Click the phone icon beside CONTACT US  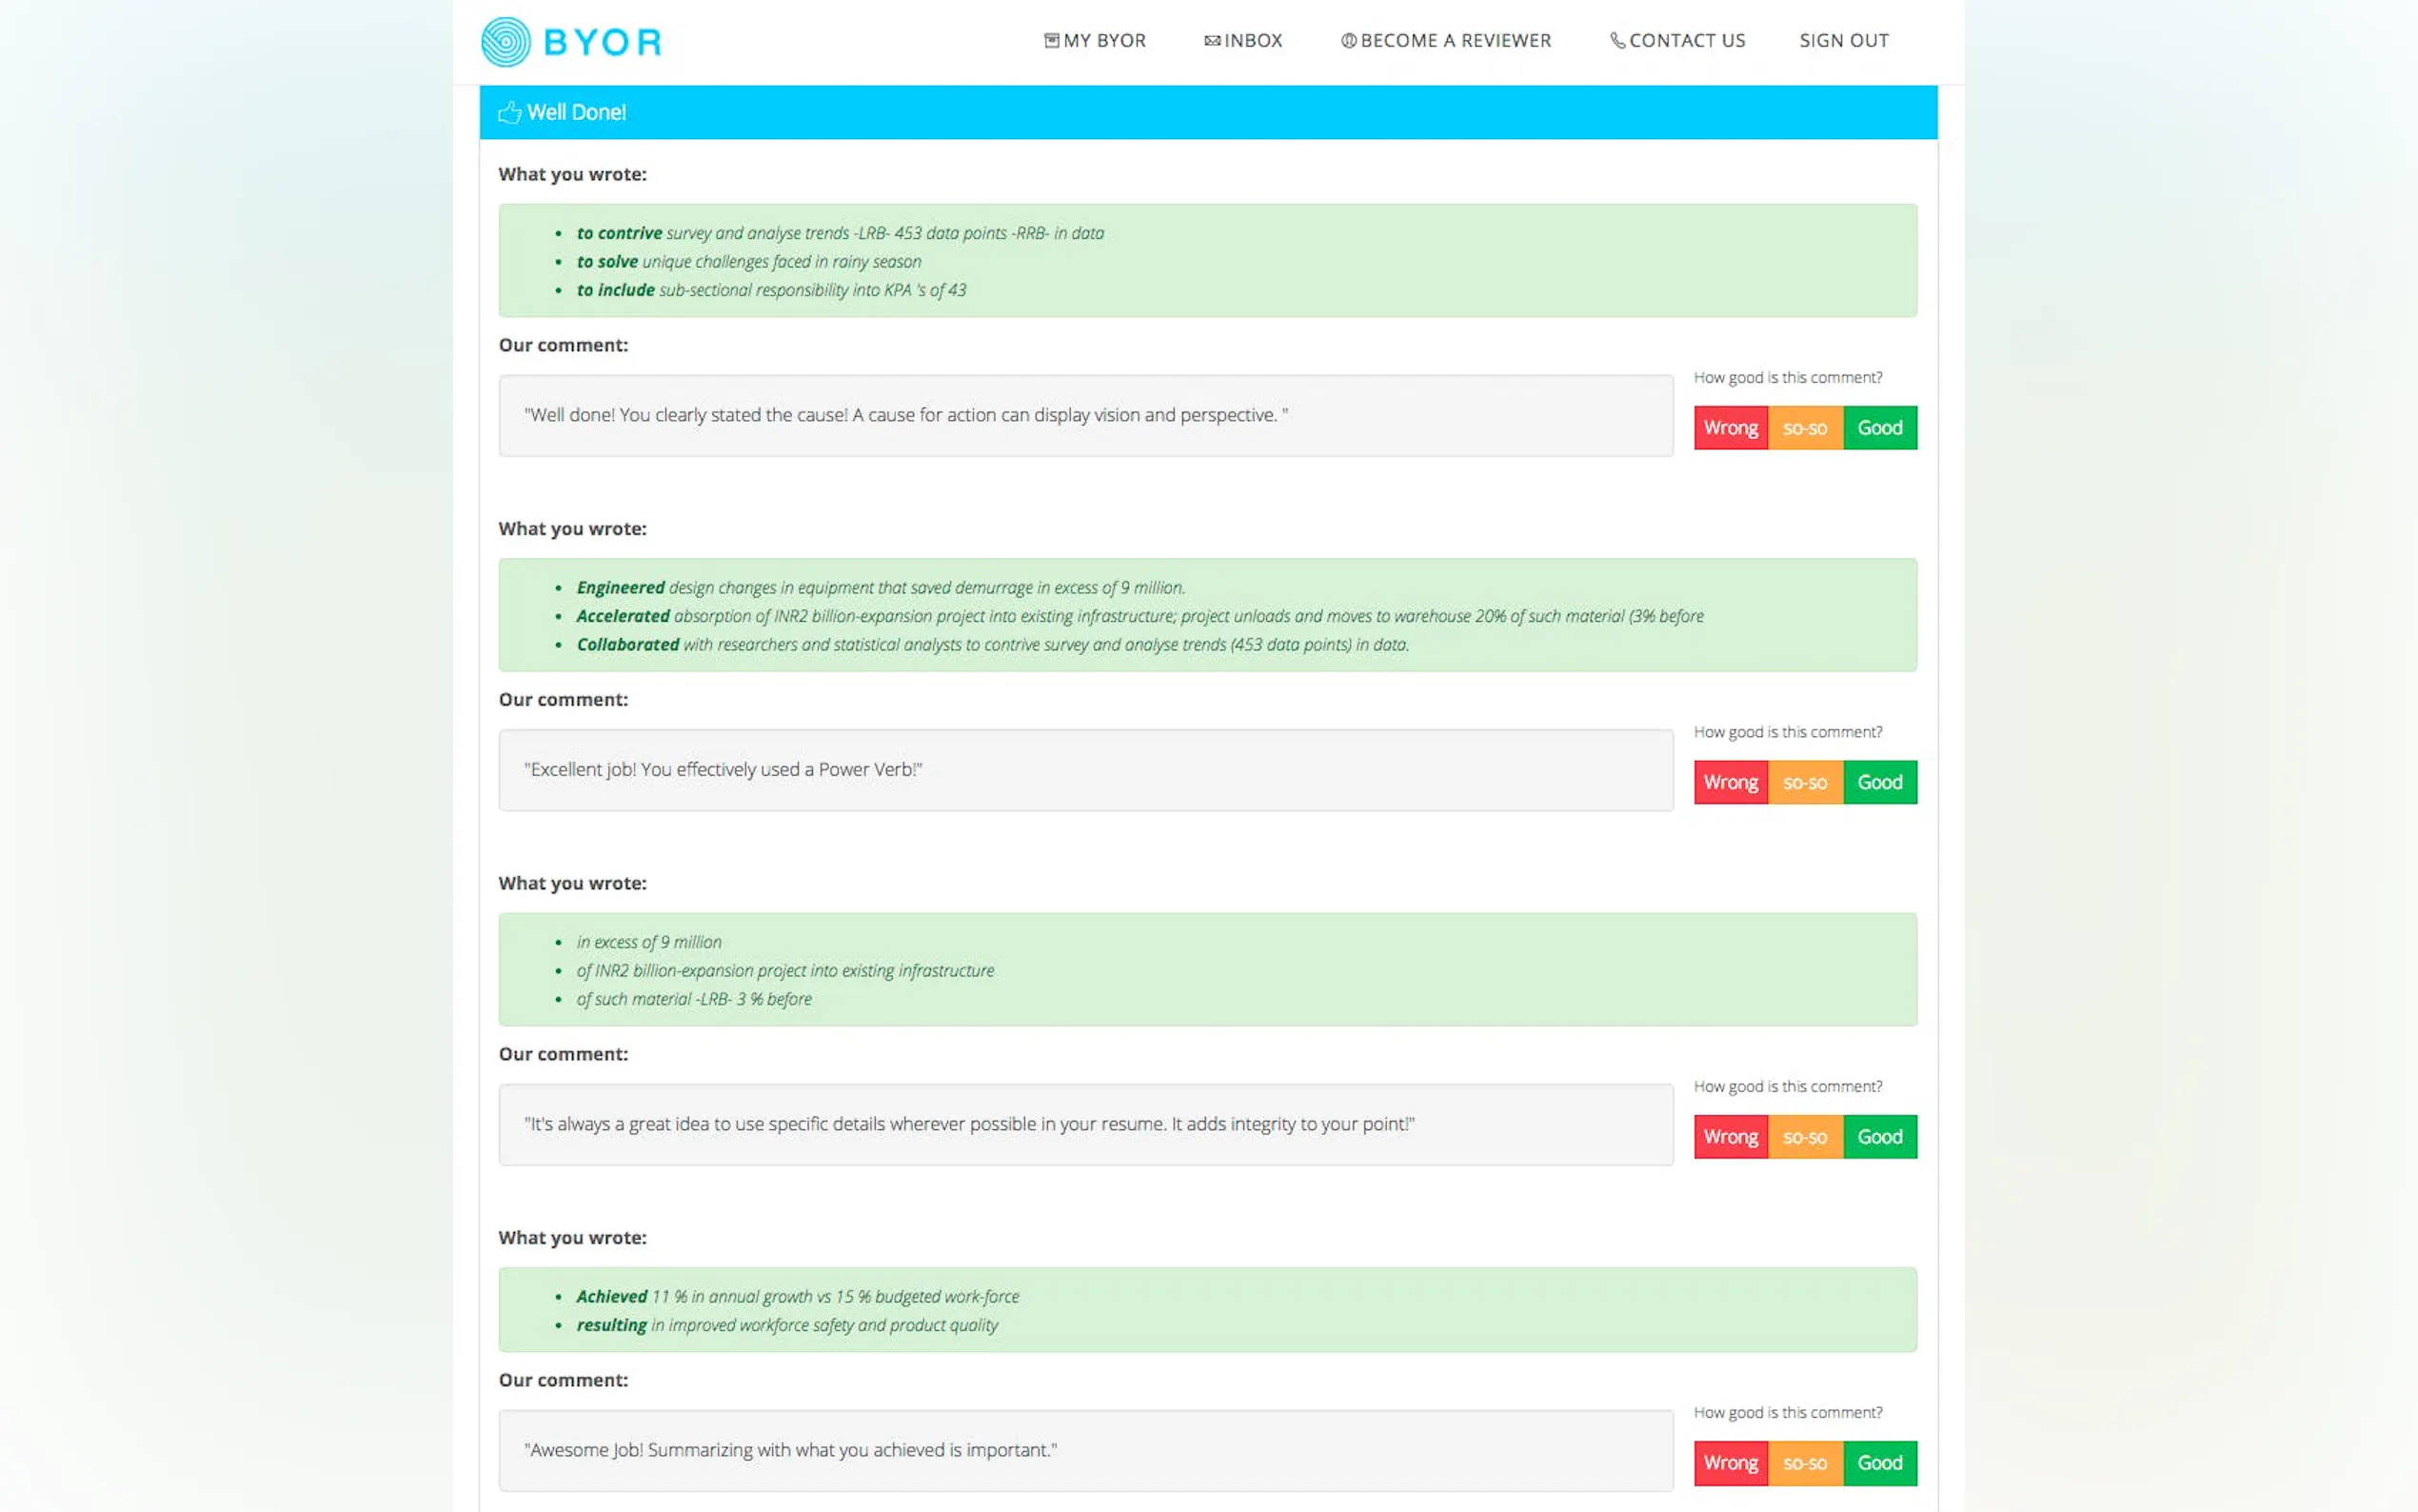[x=1616, y=41]
